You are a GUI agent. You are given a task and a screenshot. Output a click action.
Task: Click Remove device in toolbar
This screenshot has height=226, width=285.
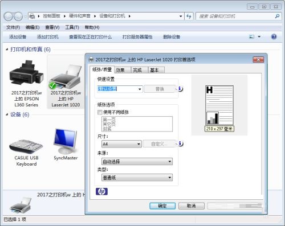[x=172, y=37]
